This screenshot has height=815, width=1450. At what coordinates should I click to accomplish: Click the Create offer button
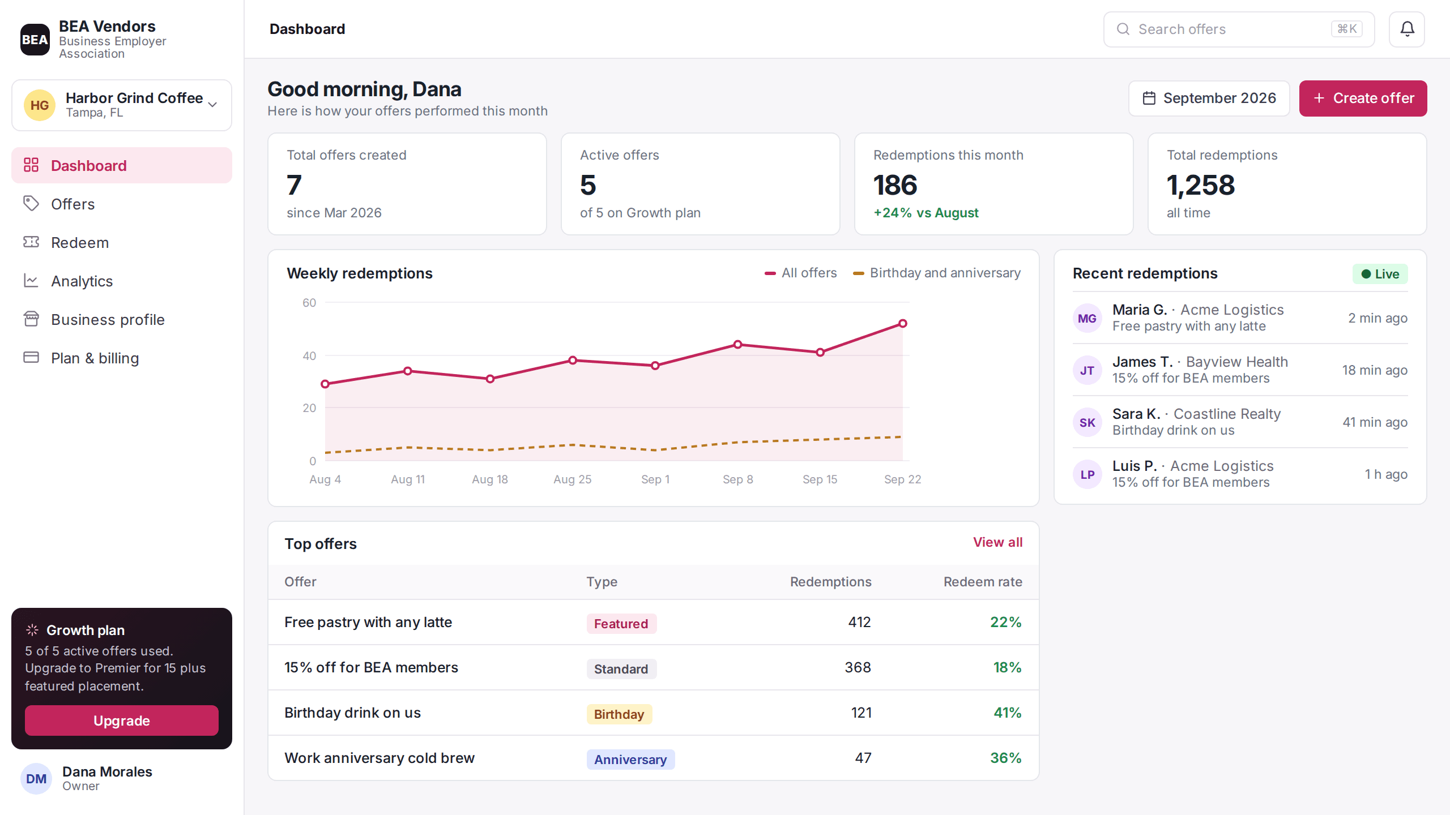(1363, 98)
